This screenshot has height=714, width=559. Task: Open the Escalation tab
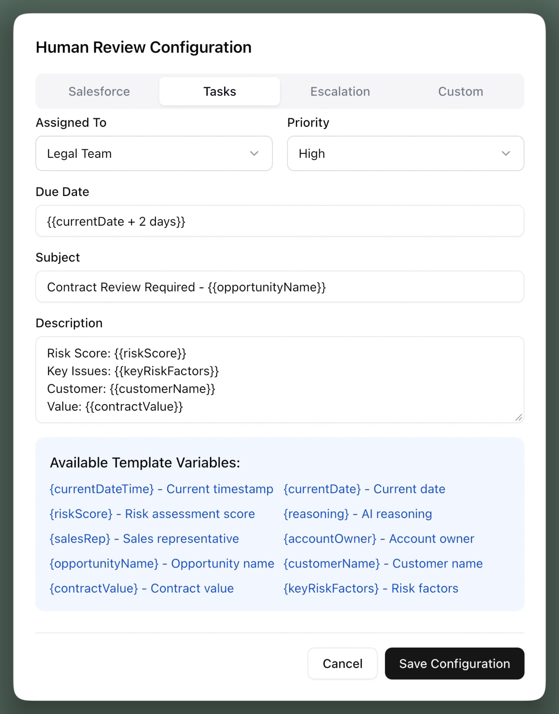pyautogui.click(x=340, y=91)
